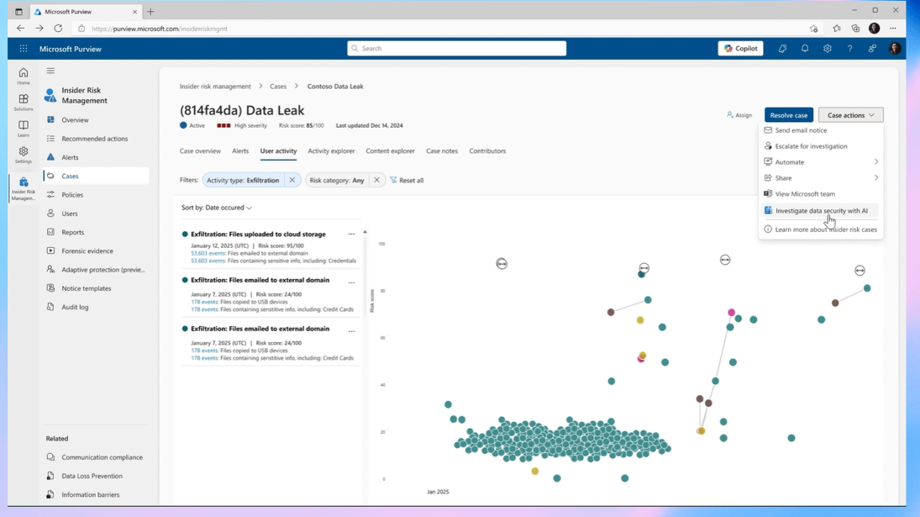Image resolution: width=920 pixels, height=517 pixels.
Task: Open header settings gear icon
Action: pyautogui.click(x=828, y=49)
